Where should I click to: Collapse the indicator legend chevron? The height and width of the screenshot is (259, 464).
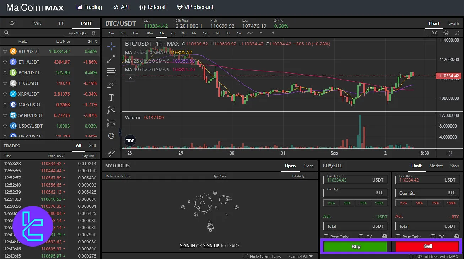tap(130, 78)
